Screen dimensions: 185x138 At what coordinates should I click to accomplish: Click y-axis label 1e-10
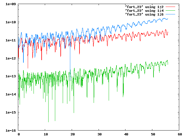coord(11,22)
